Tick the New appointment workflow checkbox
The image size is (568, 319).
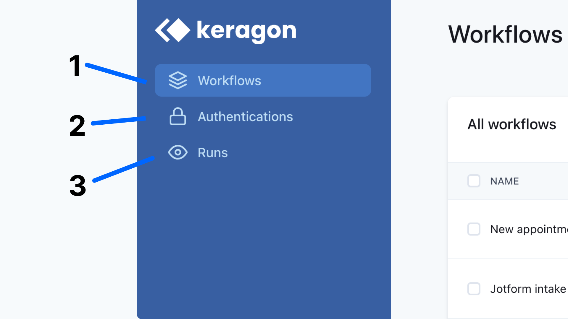click(474, 229)
